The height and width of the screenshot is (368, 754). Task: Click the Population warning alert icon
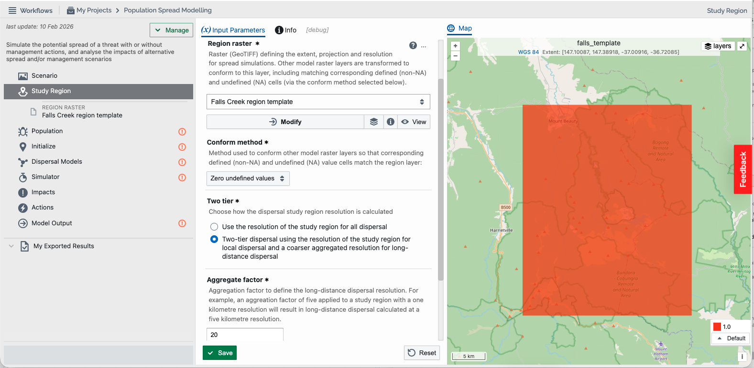pyautogui.click(x=182, y=132)
